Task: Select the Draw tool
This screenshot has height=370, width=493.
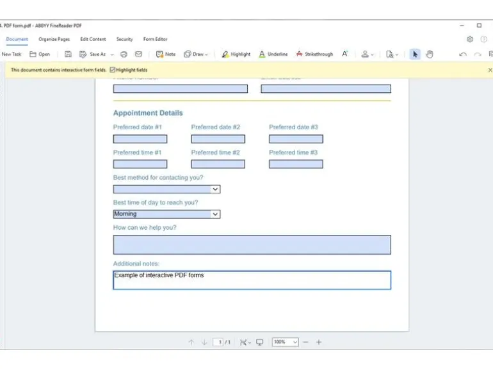Action: point(193,54)
